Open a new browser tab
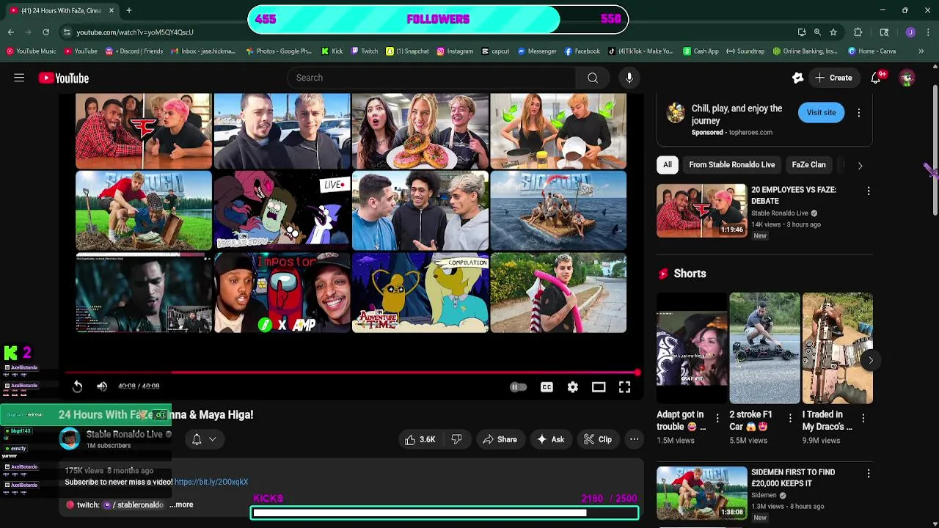The width and height of the screenshot is (939, 528). (129, 10)
